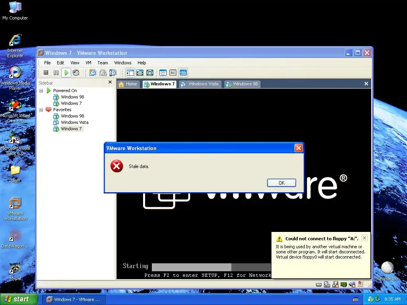The image size is (407, 305).
Task: Open the Stuff folder on desktop
Action: (15, 173)
